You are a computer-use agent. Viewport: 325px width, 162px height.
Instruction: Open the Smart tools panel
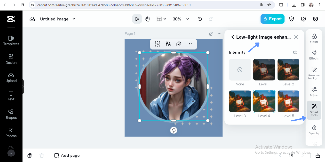(x=314, y=110)
